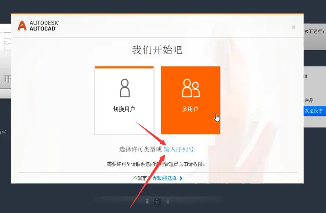
Task: Click the 我们开始吧 heading
Action: 157,50
